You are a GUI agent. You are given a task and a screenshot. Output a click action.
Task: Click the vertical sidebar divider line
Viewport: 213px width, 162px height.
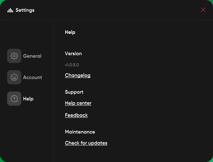tap(54, 89)
